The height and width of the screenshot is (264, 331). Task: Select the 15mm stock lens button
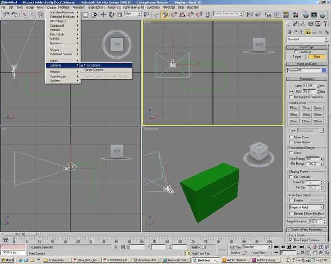[x=294, y=108]
